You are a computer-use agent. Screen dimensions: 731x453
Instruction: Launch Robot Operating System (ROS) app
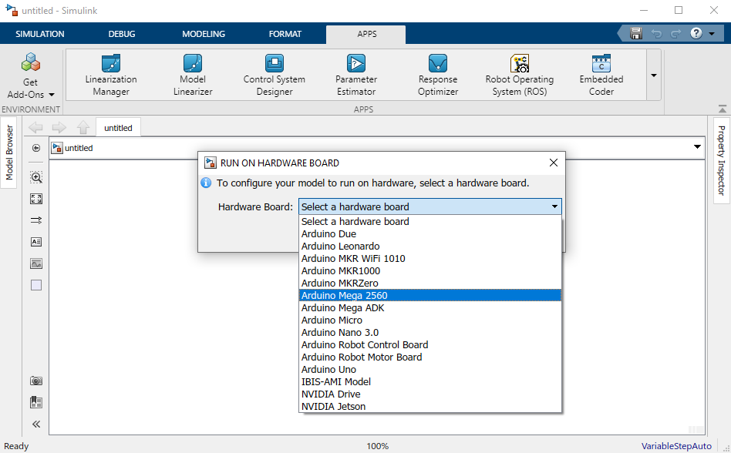[x=519, y=75]
